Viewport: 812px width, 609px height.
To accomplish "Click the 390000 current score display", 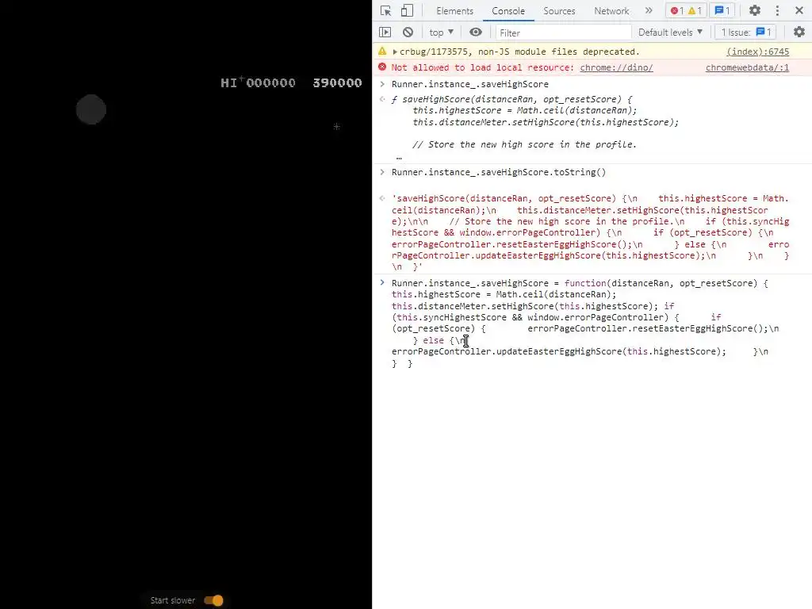I will pyautogui.click(x=337, y=82).
